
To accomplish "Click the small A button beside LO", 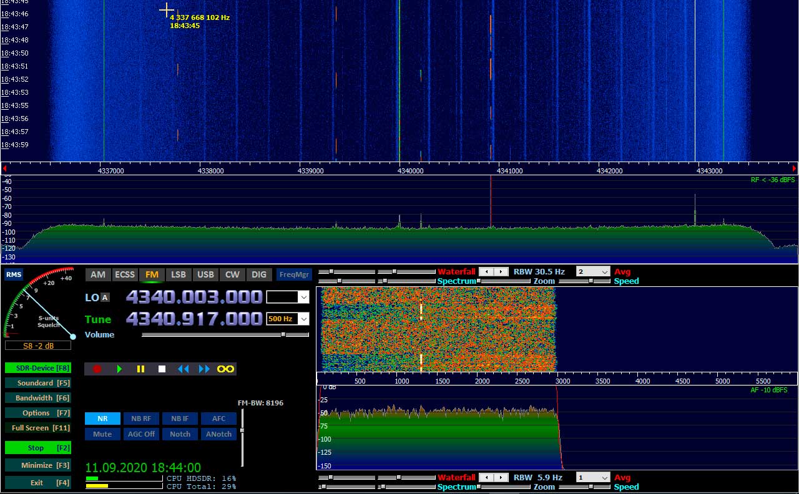I will click(x=105, y=298).
